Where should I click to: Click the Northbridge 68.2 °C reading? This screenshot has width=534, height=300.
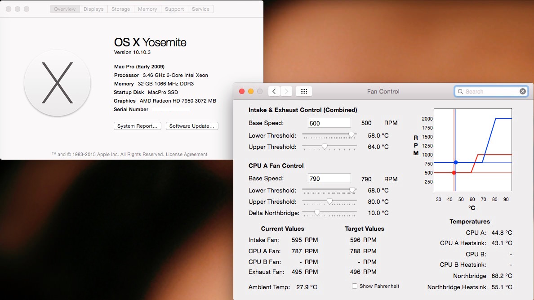[x=502, y=276]
